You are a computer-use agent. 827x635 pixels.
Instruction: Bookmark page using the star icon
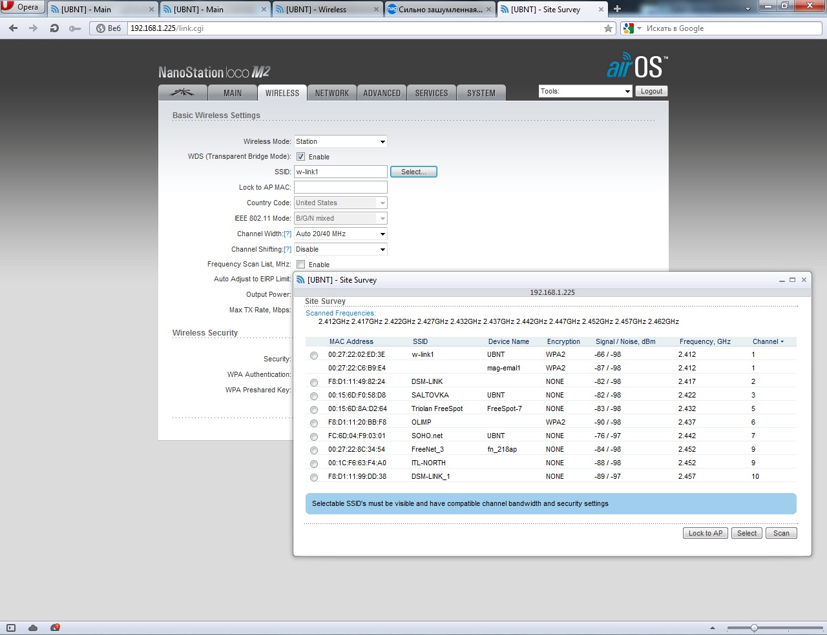608,28
